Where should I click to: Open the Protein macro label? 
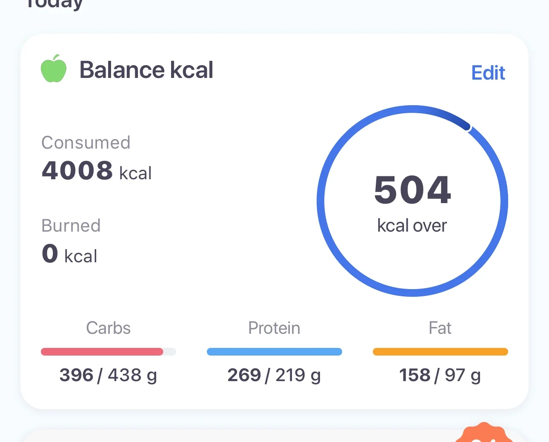tap(274, 328)
